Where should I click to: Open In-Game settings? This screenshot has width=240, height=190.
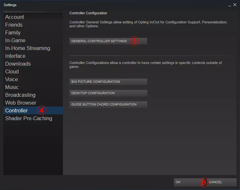[x=33, y=41]
